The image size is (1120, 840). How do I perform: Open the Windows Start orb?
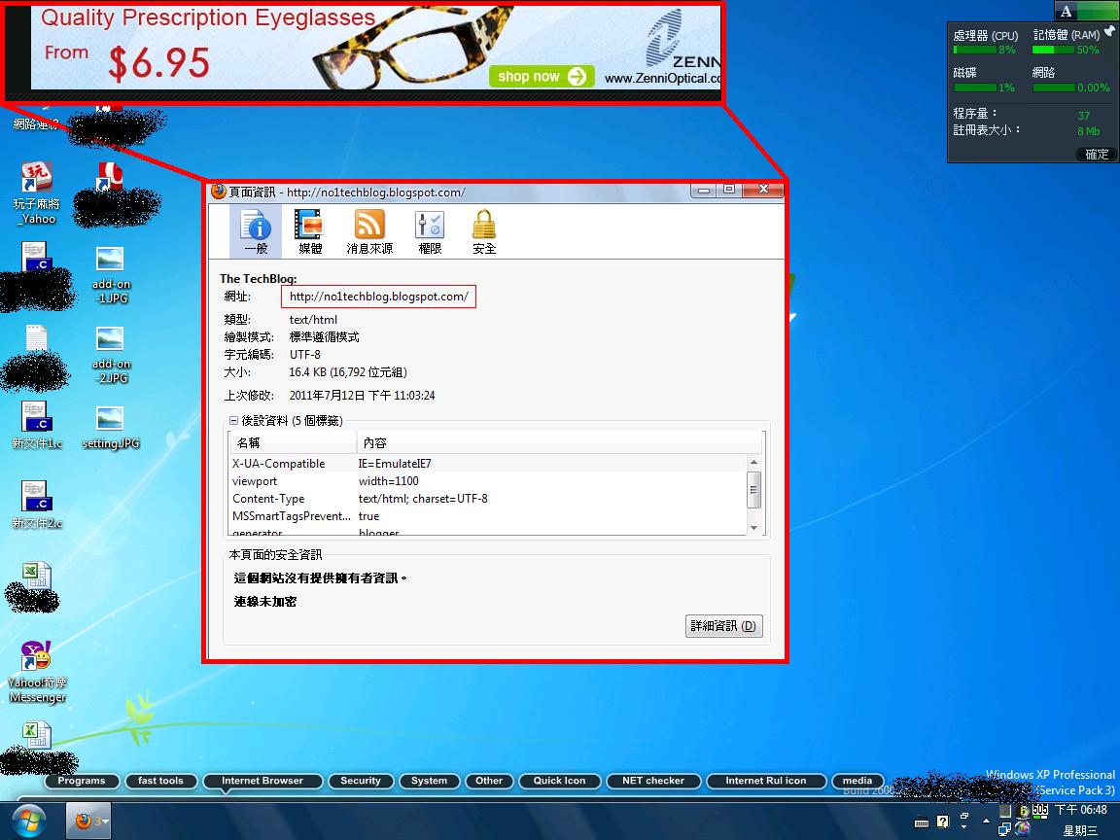coord(30,822)
